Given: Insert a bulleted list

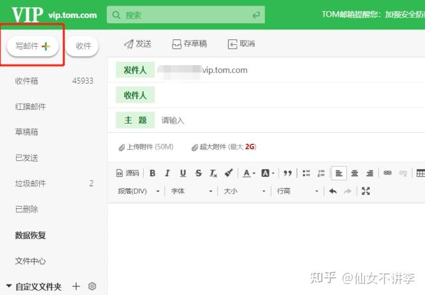Looking at the screenshot, I should 306,173.
